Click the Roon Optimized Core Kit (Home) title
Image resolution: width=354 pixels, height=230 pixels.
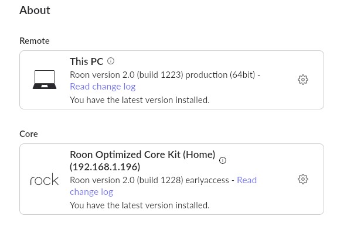click(142, 155)
